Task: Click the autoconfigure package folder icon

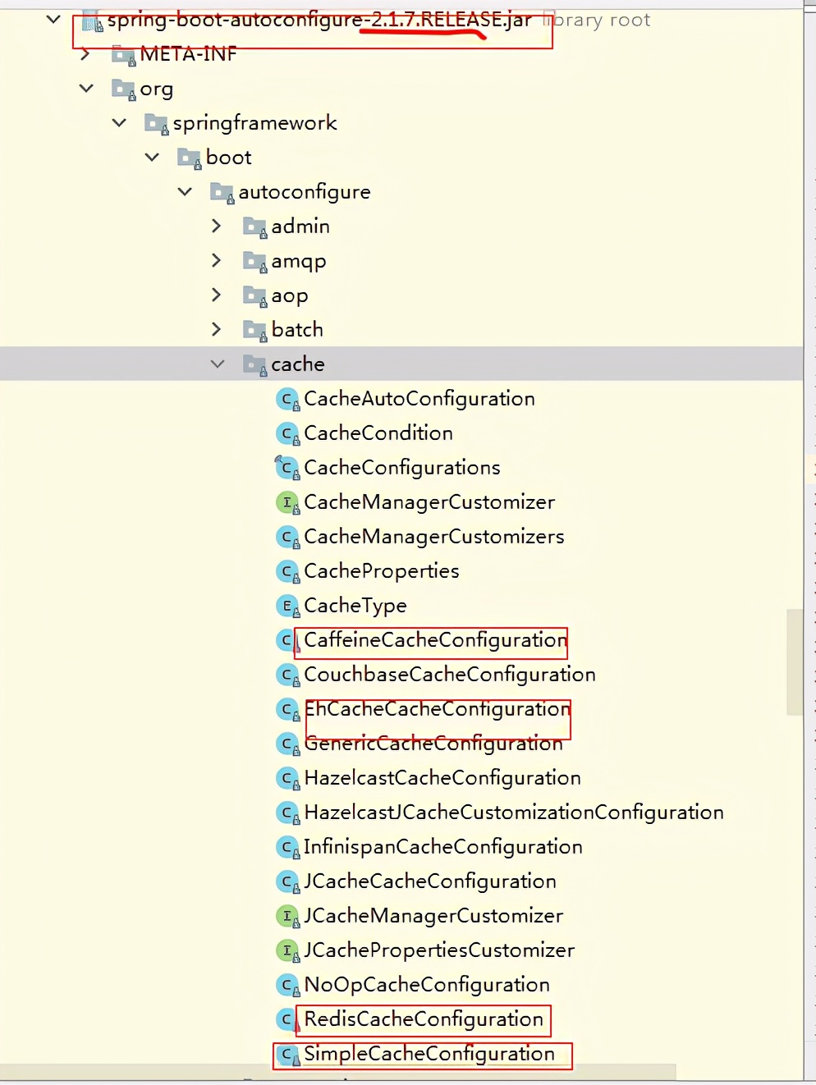Action: pos(222,193)
